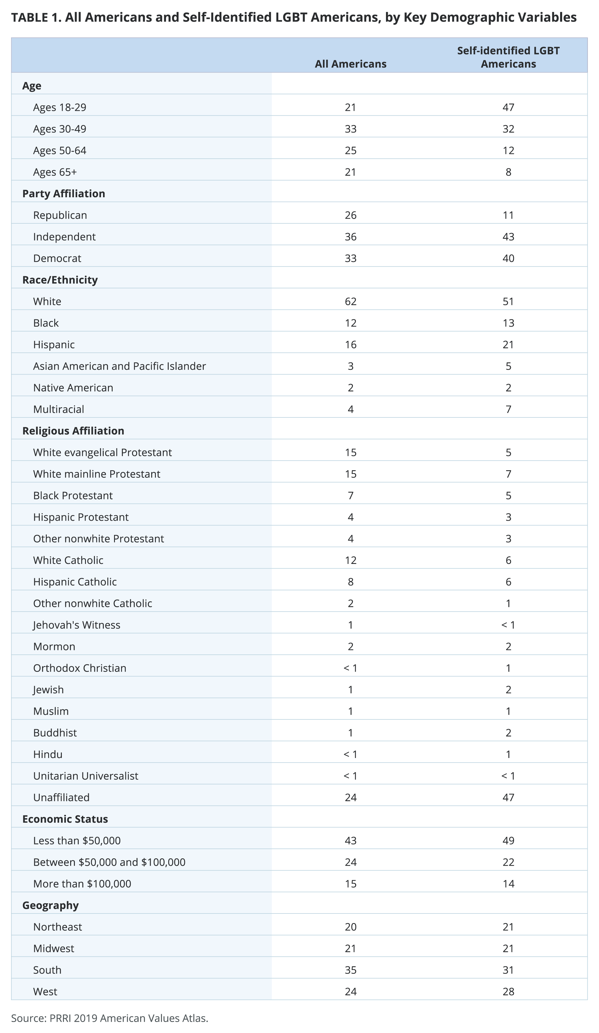Select the Between $50,000 and $100,000 label
Image resolution: width=599 pixels, height=1033 pixels.
[x=109, y=862]
